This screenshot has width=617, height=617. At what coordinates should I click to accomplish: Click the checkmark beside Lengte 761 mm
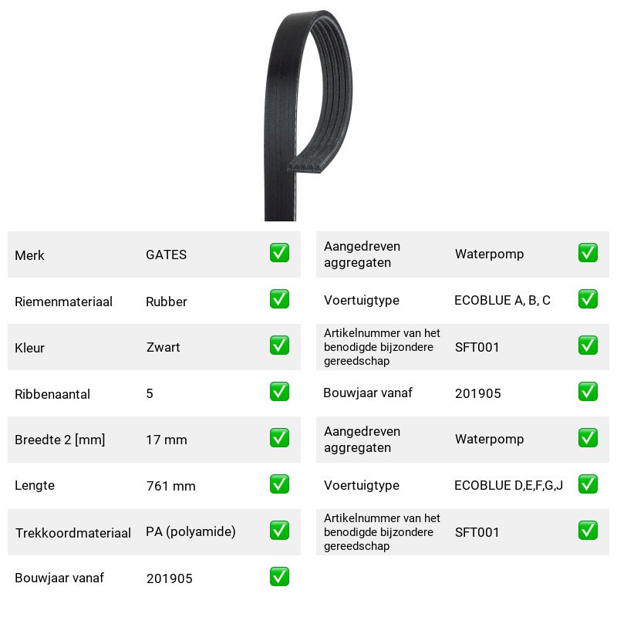coord(279,484)
